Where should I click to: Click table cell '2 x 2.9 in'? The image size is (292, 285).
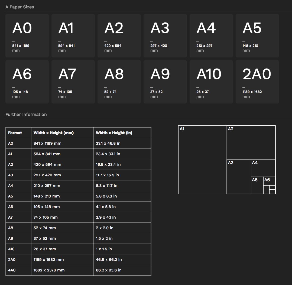tap(122, 228)
